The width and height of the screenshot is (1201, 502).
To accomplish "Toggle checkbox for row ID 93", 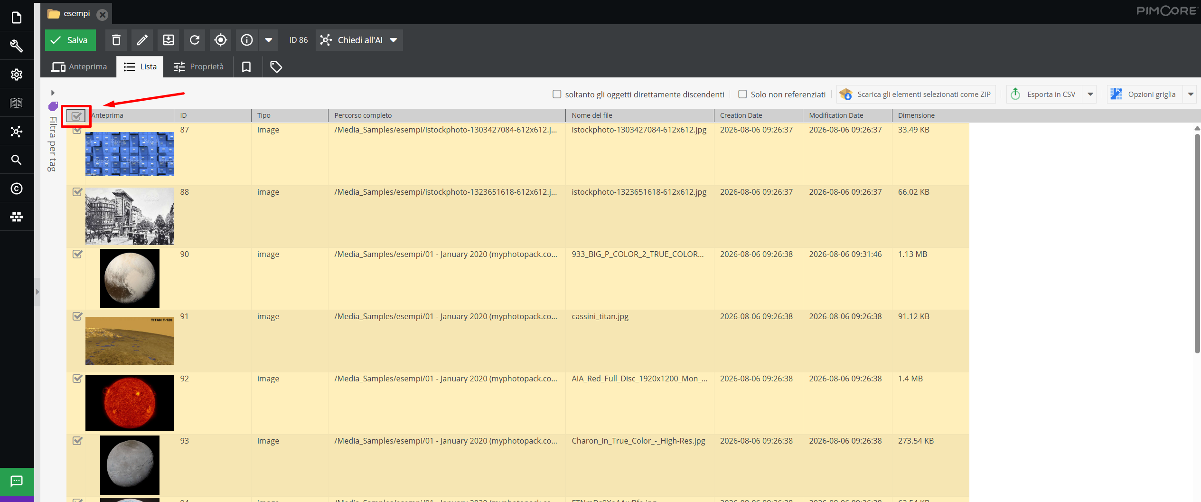I will 77,441.
